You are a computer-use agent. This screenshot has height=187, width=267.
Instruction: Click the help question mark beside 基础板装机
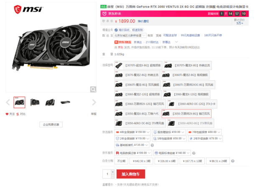click(x=152, y=145)
